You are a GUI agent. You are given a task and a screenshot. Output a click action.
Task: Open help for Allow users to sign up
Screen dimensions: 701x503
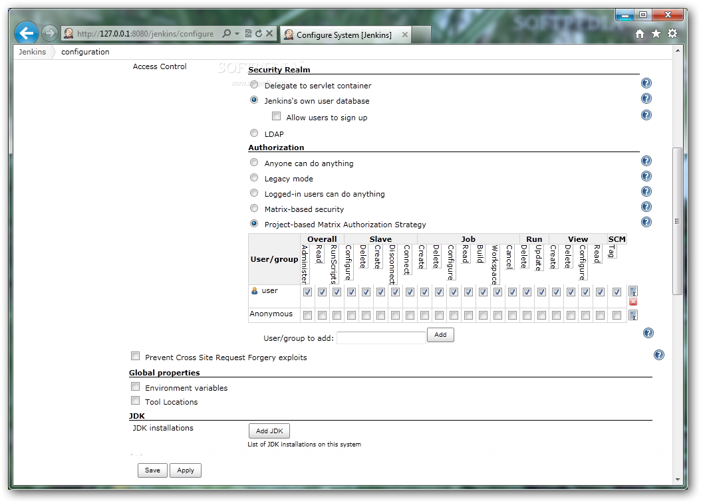(x=646, y=115)
